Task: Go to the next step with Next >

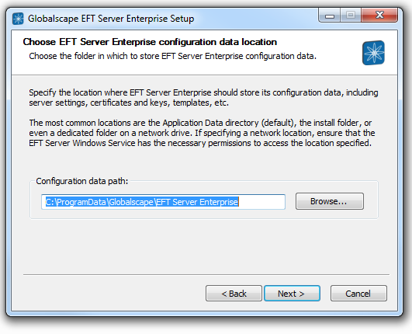Action: click(x=292, y=294)
